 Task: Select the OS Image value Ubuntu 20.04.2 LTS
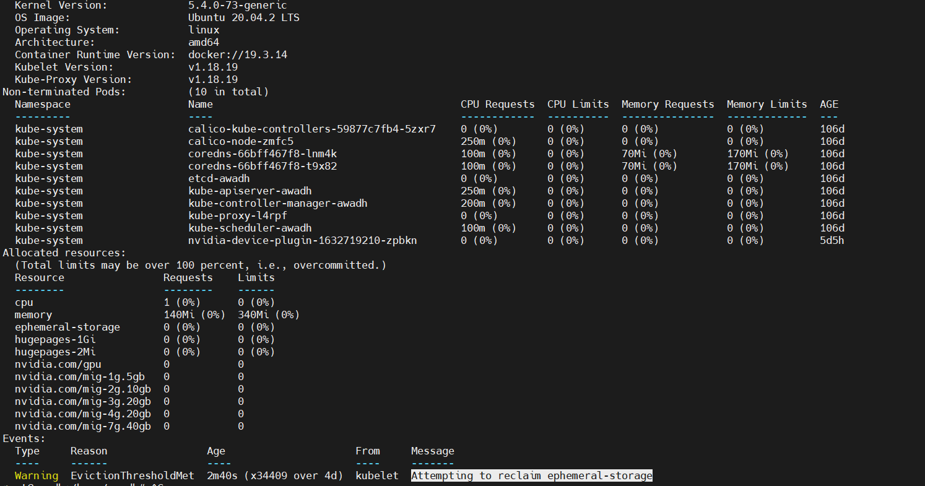tap(244, 17)
